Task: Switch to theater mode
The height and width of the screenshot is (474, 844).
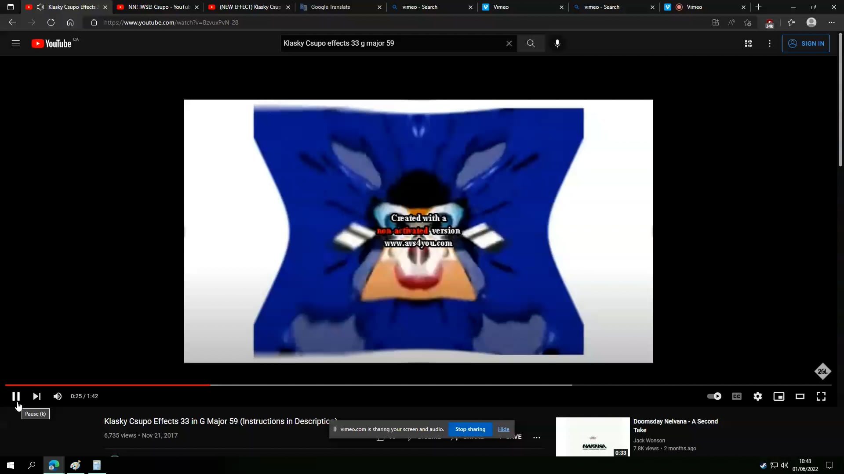Action: click(x=800, y=396)
